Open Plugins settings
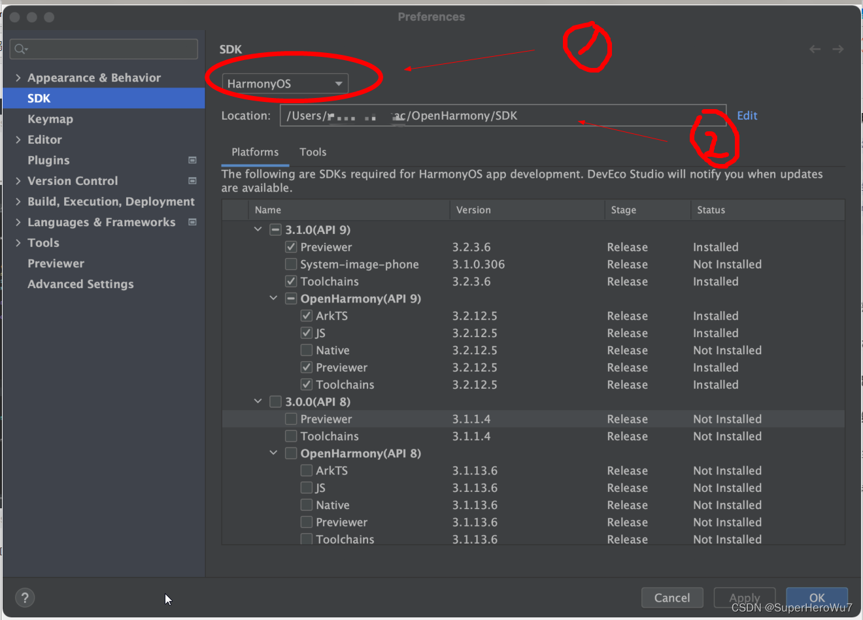The width and height of the screenshot is (863, 620). pos(48,160)
